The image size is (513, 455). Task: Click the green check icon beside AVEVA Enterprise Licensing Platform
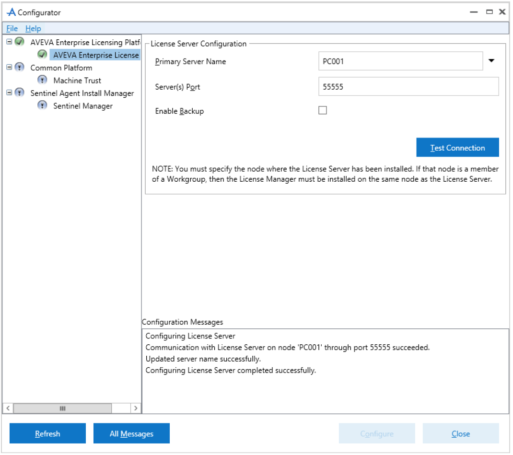click(x=20, y=42)
